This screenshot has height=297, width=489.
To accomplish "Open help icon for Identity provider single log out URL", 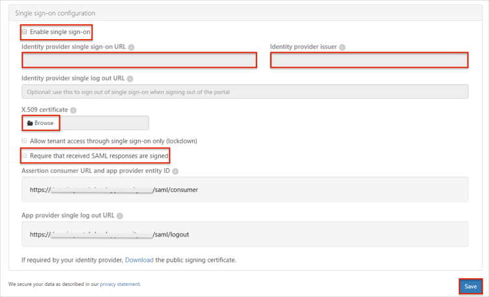I will [130, 79].
